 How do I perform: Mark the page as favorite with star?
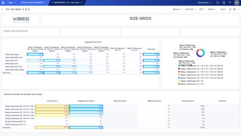[29, 9]
